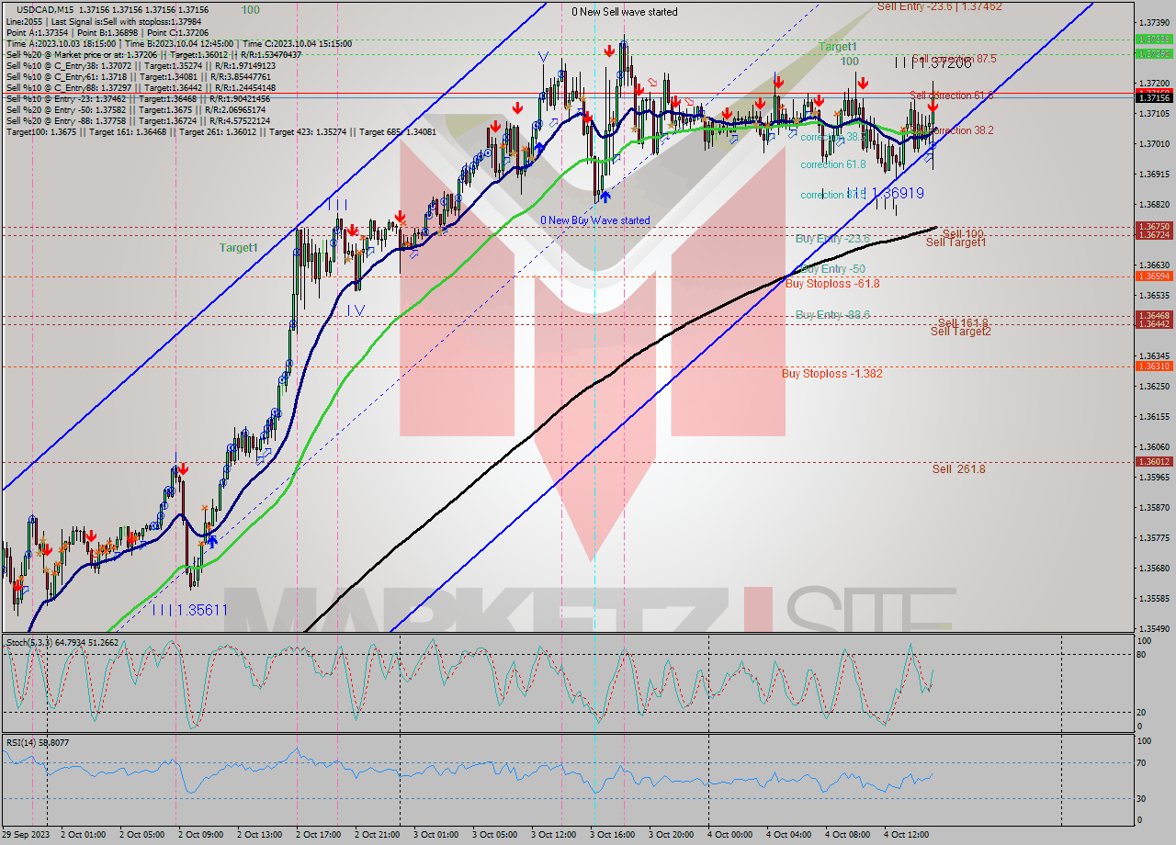Select the 'Buy Entry -50' label

[x=832, y=269]
